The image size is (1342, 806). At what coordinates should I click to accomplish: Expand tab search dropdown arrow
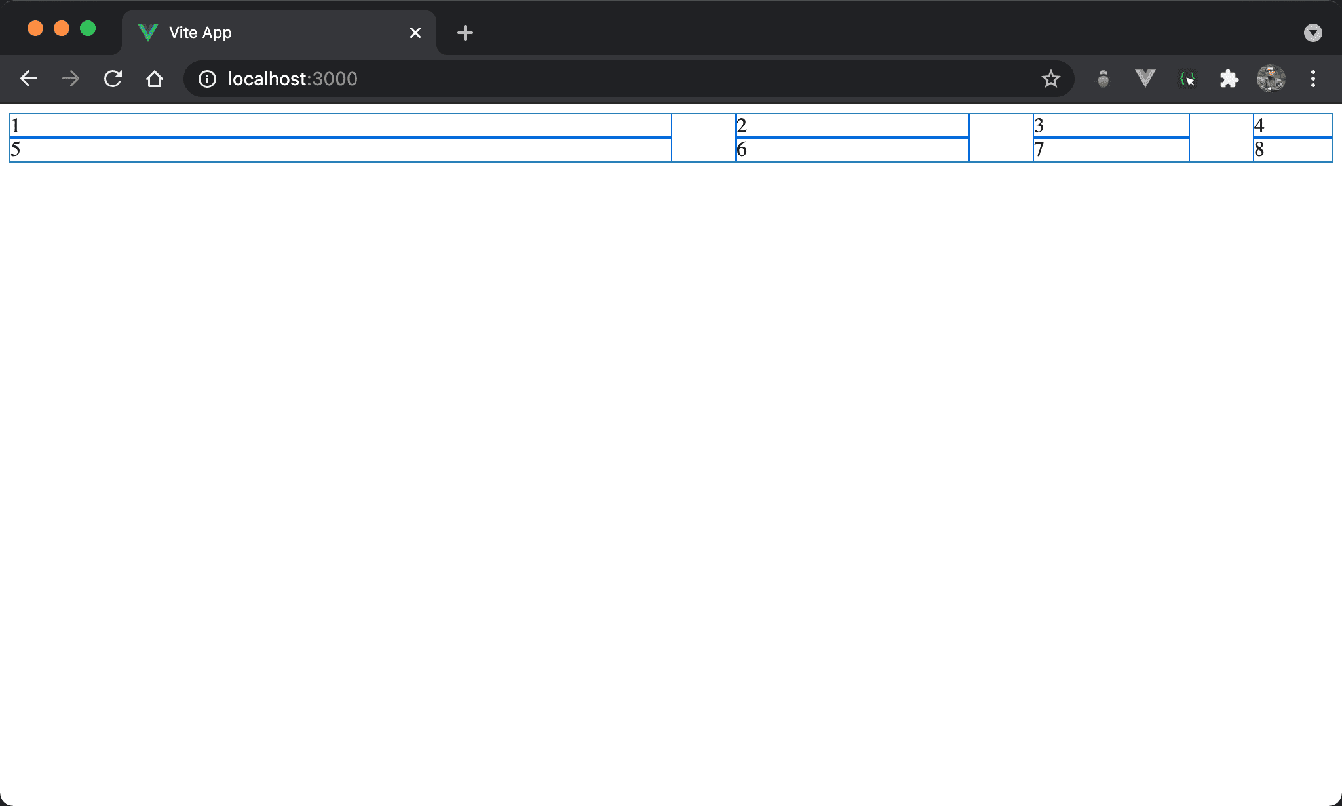coord(1313,33)
